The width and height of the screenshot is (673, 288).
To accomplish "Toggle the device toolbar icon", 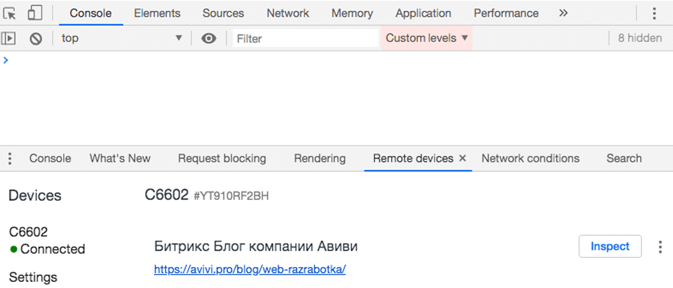I will [x=34, y=13].
